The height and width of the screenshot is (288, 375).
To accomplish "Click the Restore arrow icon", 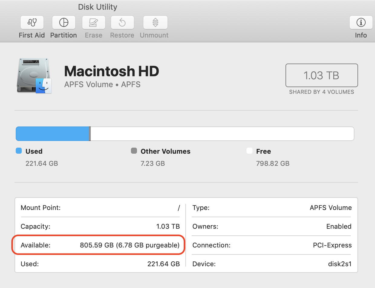I will (122, 22).
